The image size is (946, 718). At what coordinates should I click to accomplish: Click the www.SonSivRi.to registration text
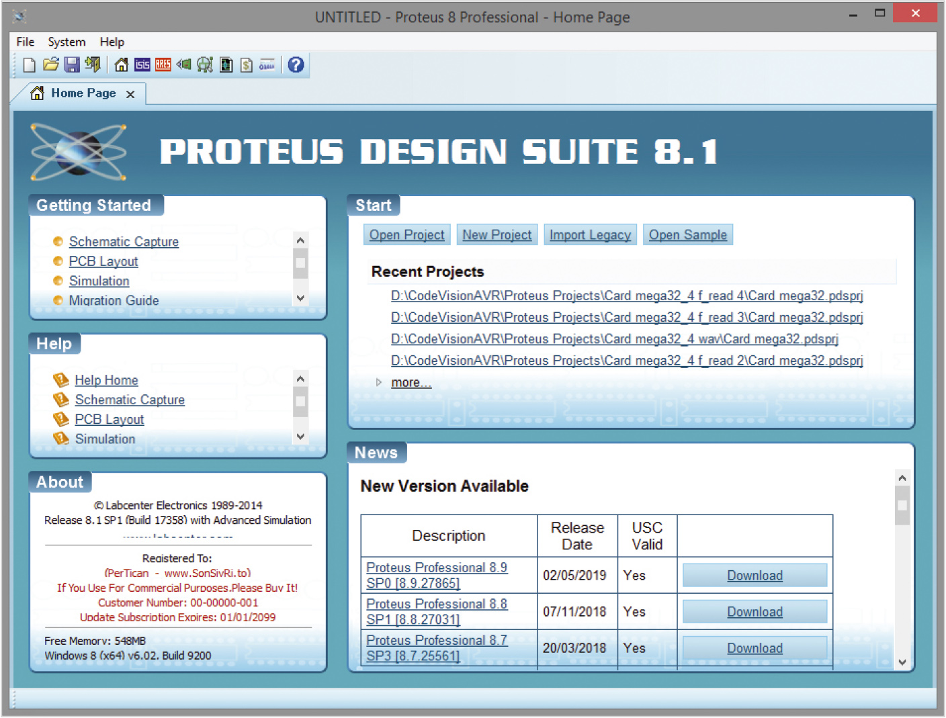(x=208, y=574)
